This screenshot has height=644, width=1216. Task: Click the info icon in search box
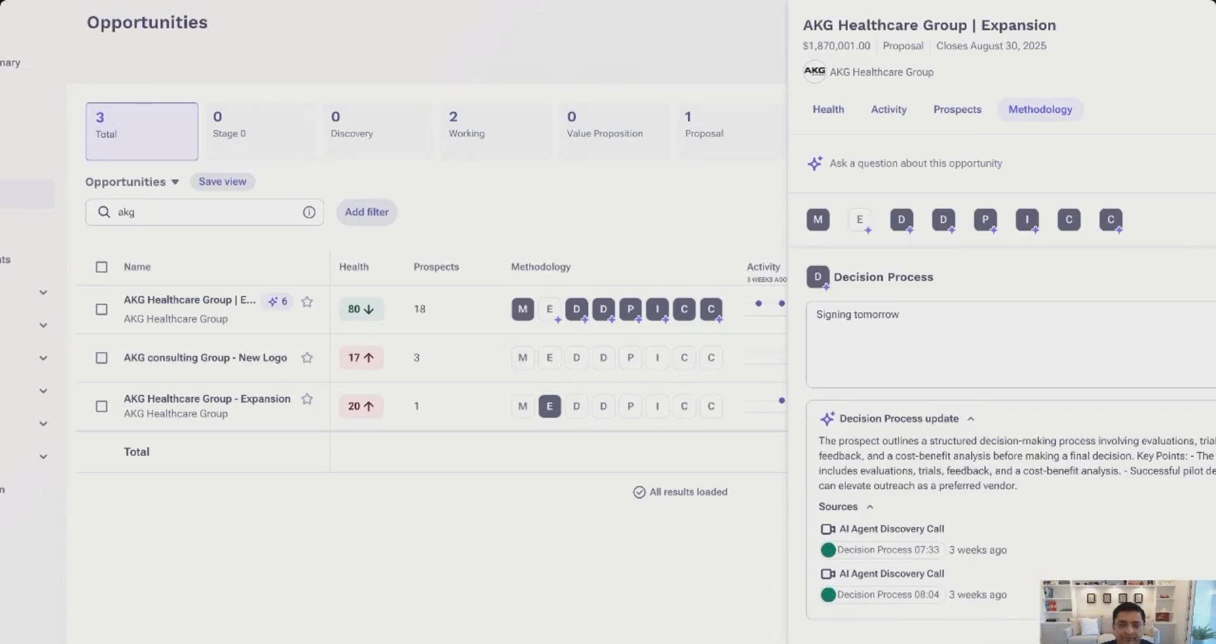tap(309, 212)
